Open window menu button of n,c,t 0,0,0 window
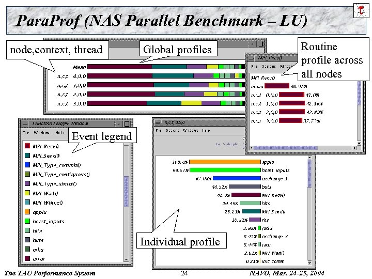The width and height of the screenshot is (372, 279). [x=158, y=122]
